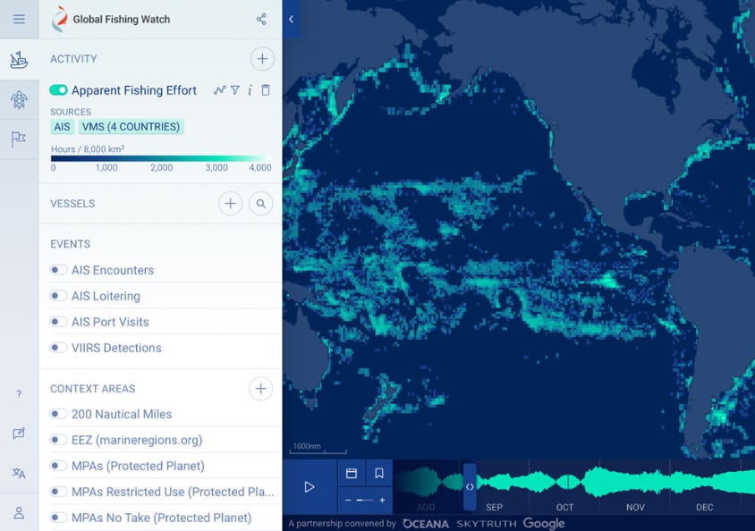
Task: Switch to the environment turtle sidebar tab
Action: click(19, 100)
